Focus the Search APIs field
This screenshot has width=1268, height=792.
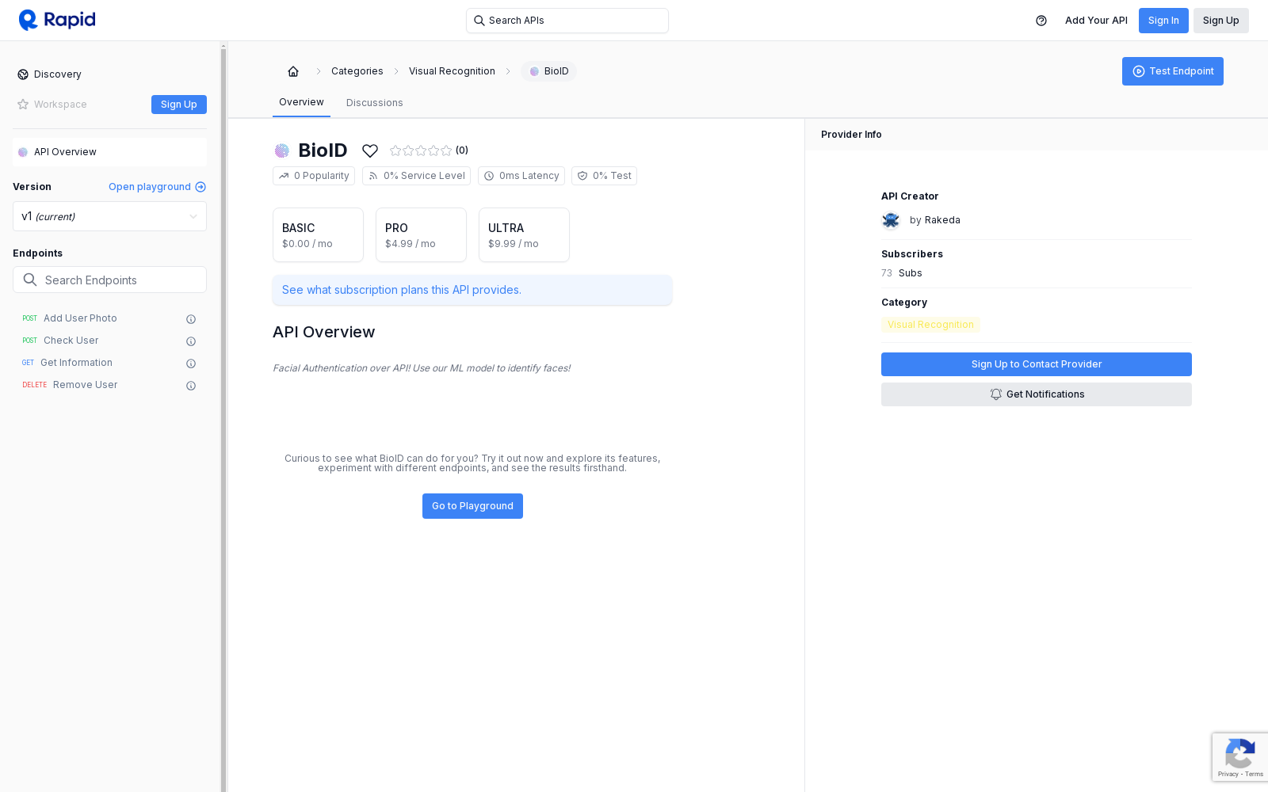pos(567,21)
